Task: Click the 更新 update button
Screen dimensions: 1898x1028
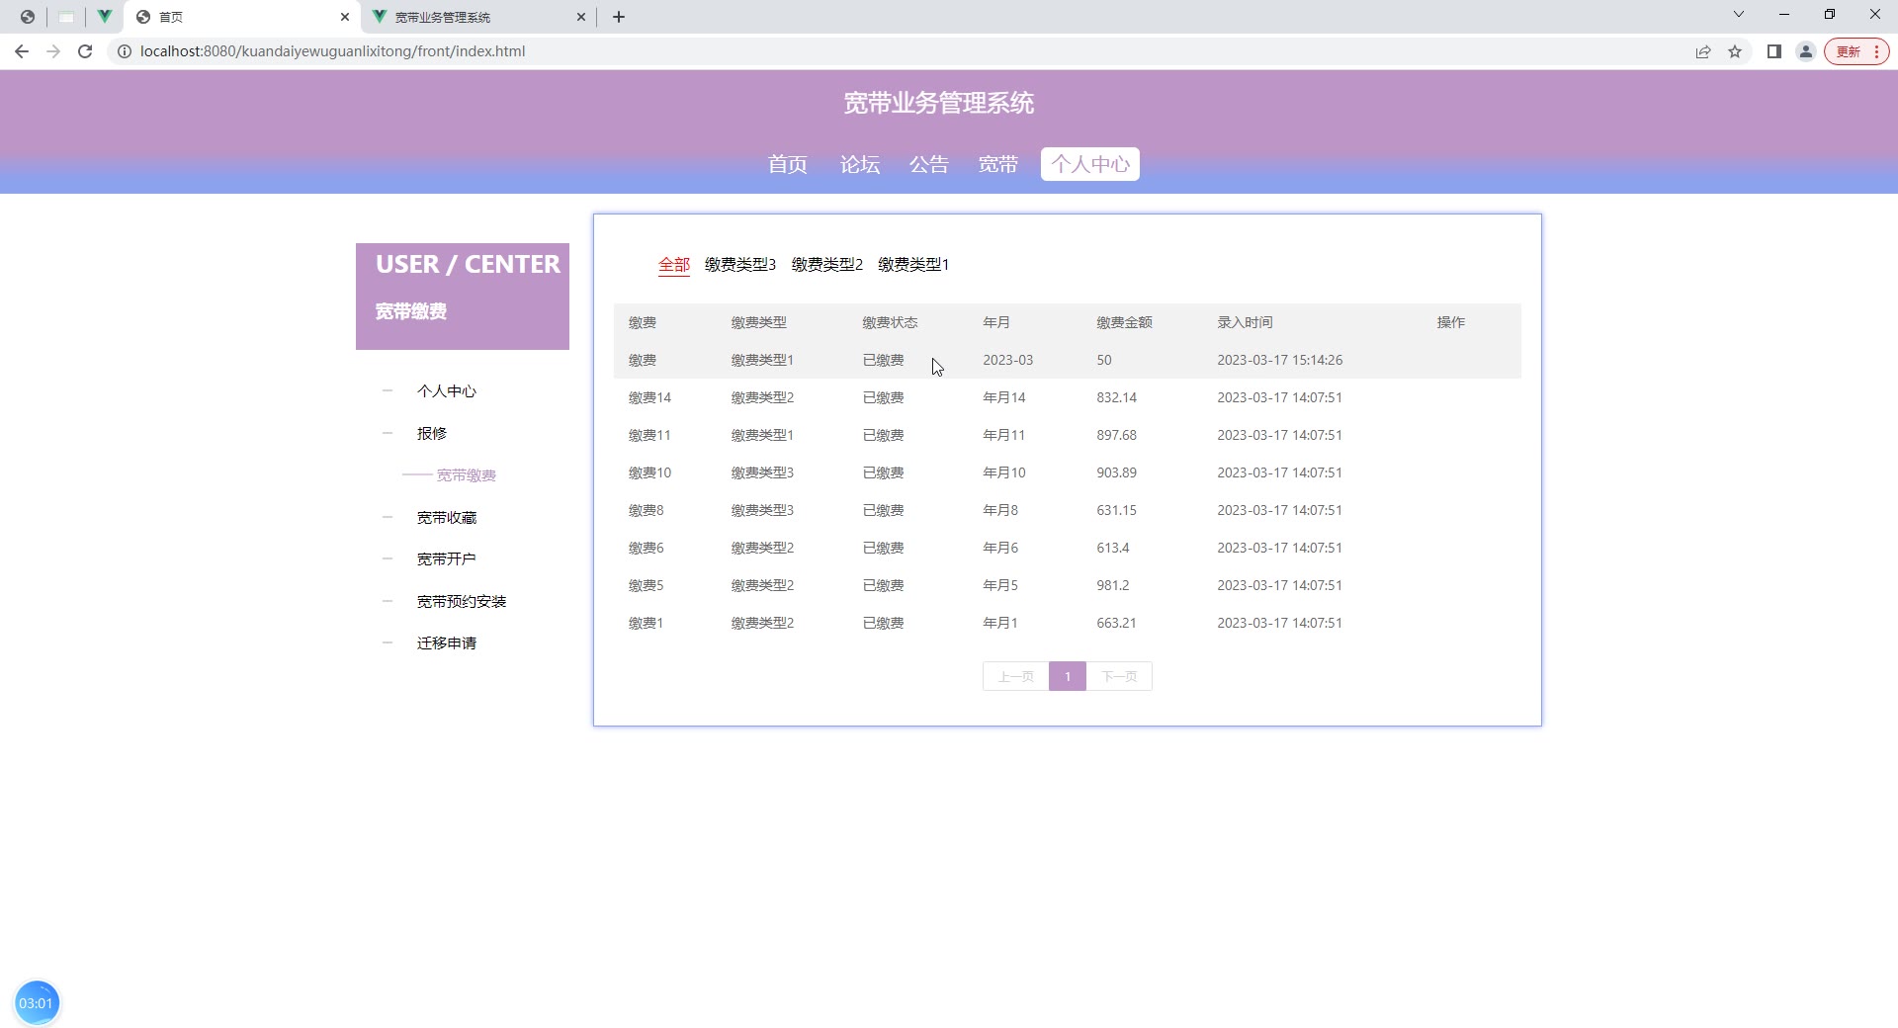Action: (1856, 51)
